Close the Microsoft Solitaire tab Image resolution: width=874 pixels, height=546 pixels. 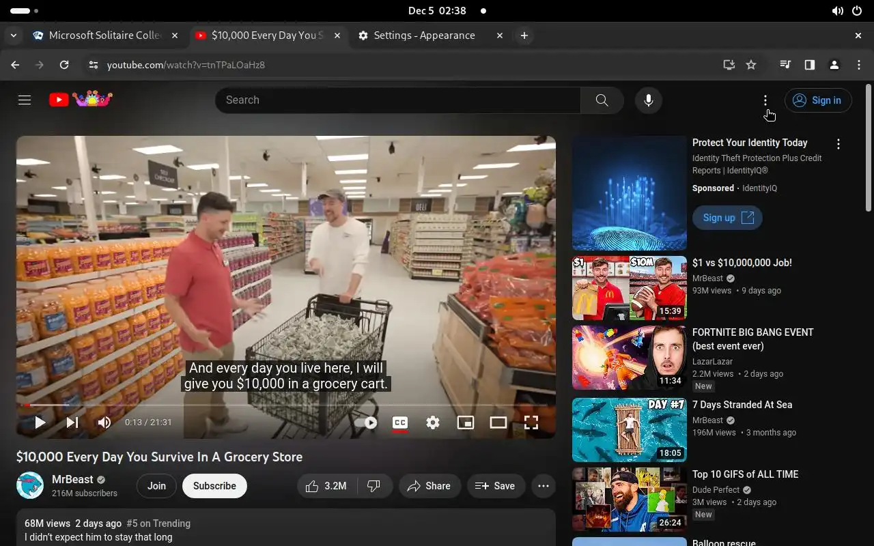175,35
